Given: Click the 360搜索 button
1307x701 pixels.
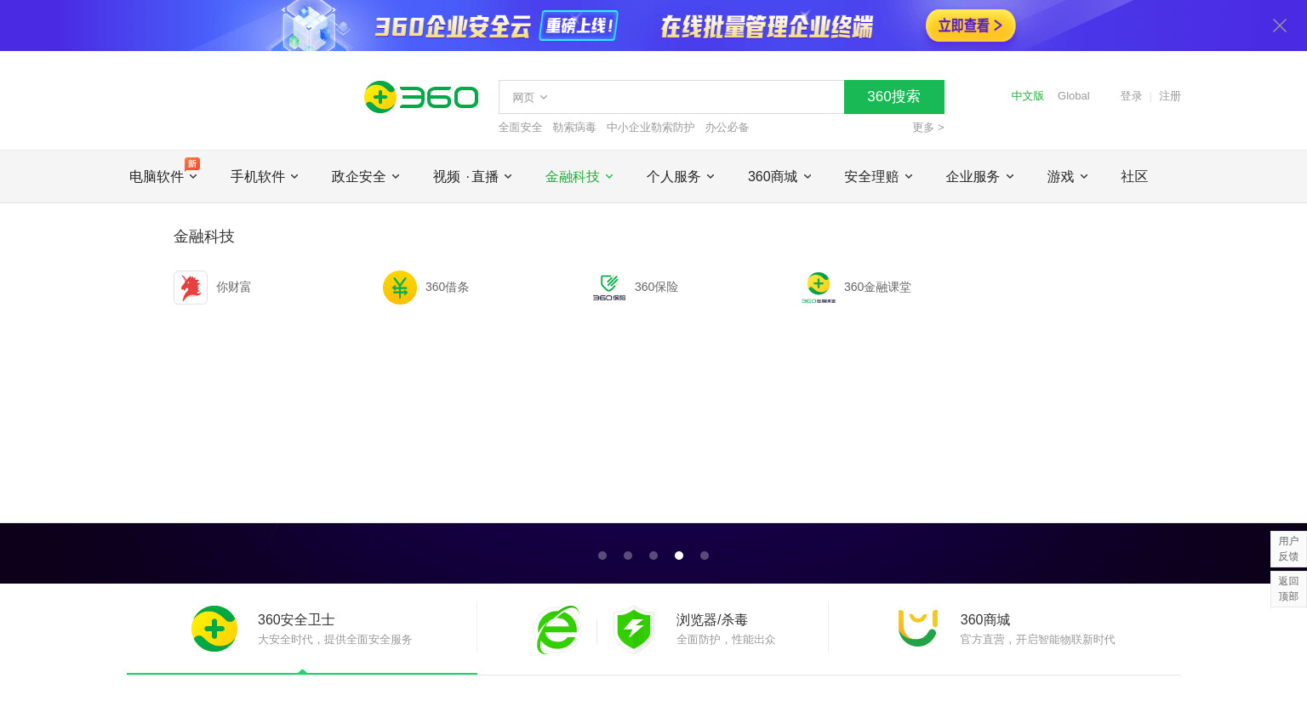Looking at the screenshot, I should click(x=894, y=97).
